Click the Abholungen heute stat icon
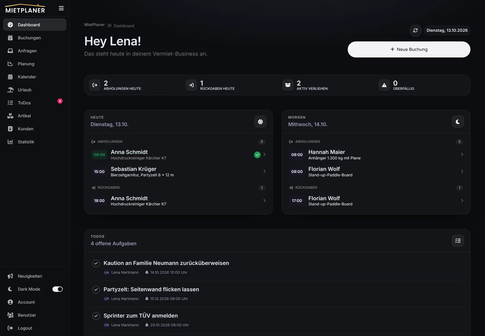The image size is (485, 336). coord(95,85)
